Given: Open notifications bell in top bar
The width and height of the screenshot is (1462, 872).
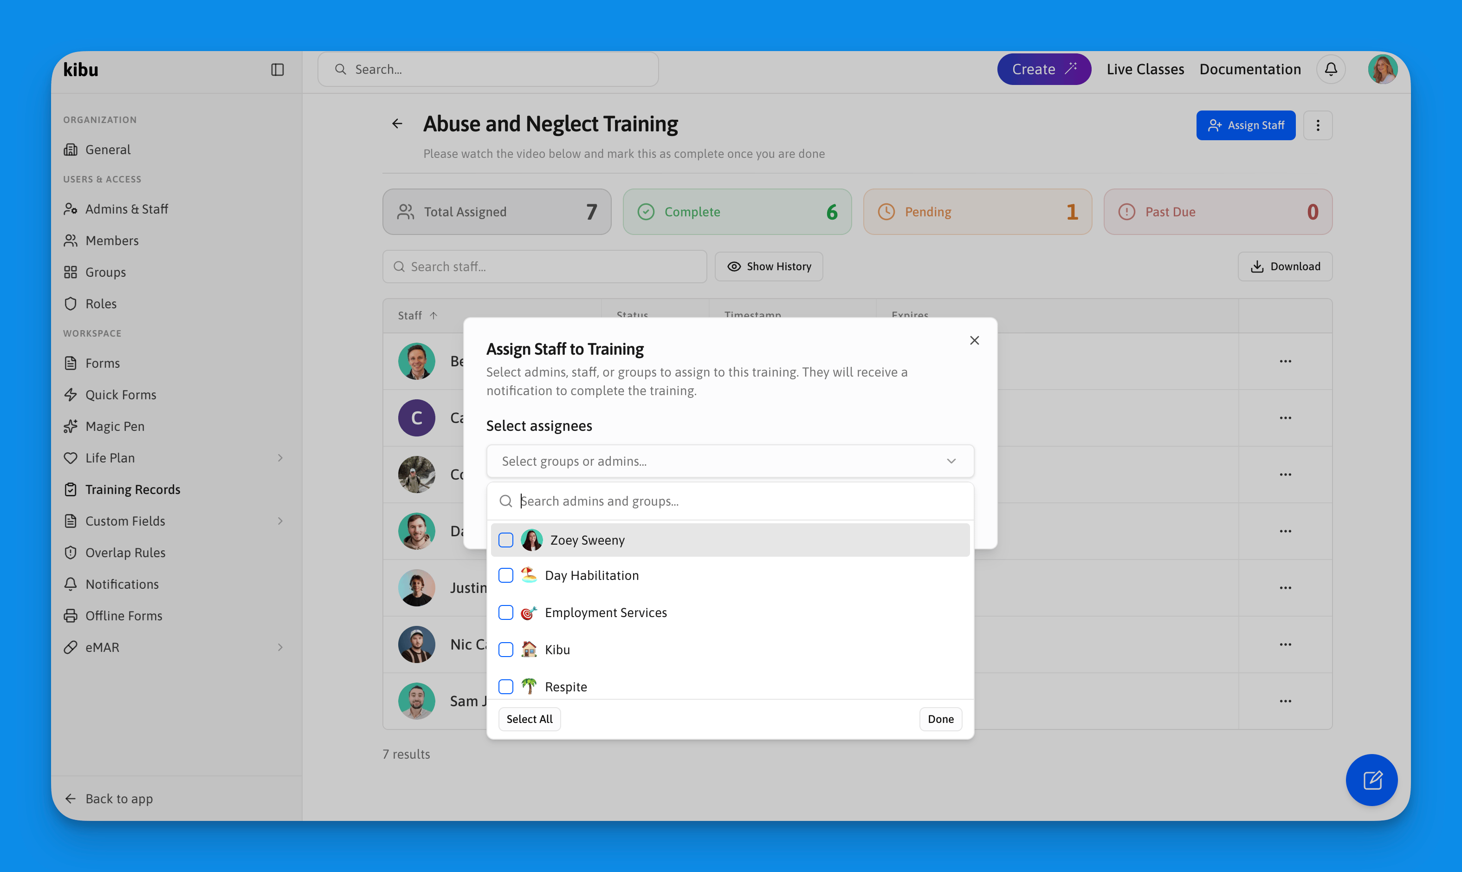Looking at the screenshot, I should tap(1331, 69).
